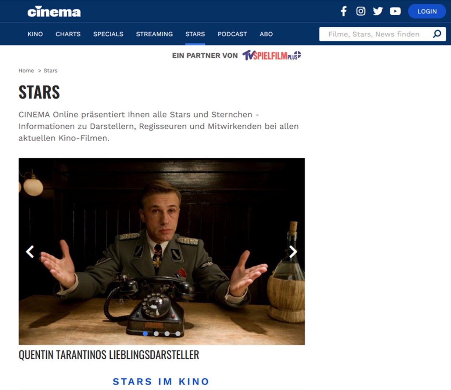Follow the Home breadcrumb link
451x390 pixels.
[x=26, y=71]
